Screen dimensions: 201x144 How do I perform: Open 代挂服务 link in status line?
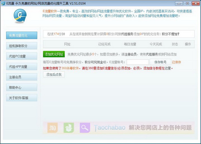tap(127, 34)
